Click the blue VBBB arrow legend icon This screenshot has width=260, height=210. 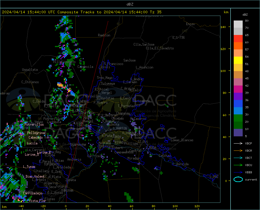tap(238, 172)
